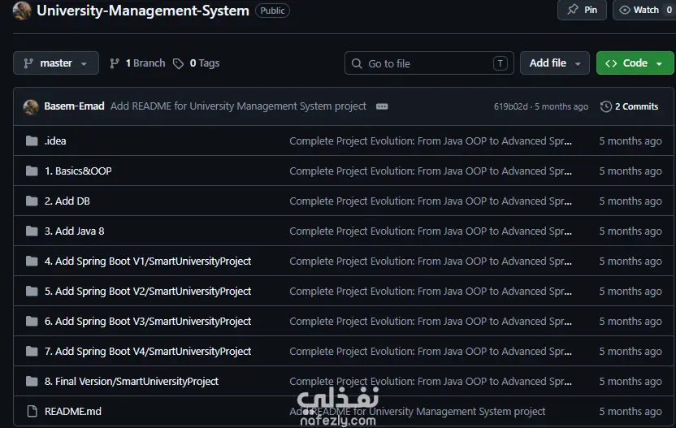
Task: Open the University-Management-System repository title
Action: [x=143, y=11]
